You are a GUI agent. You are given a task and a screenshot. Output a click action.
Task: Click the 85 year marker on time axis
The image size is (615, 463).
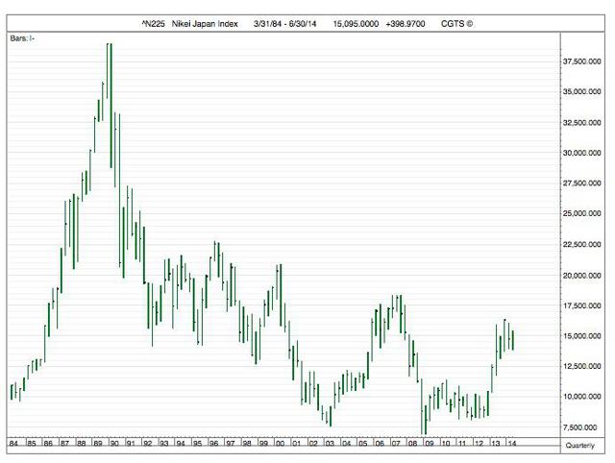[32, 444]
